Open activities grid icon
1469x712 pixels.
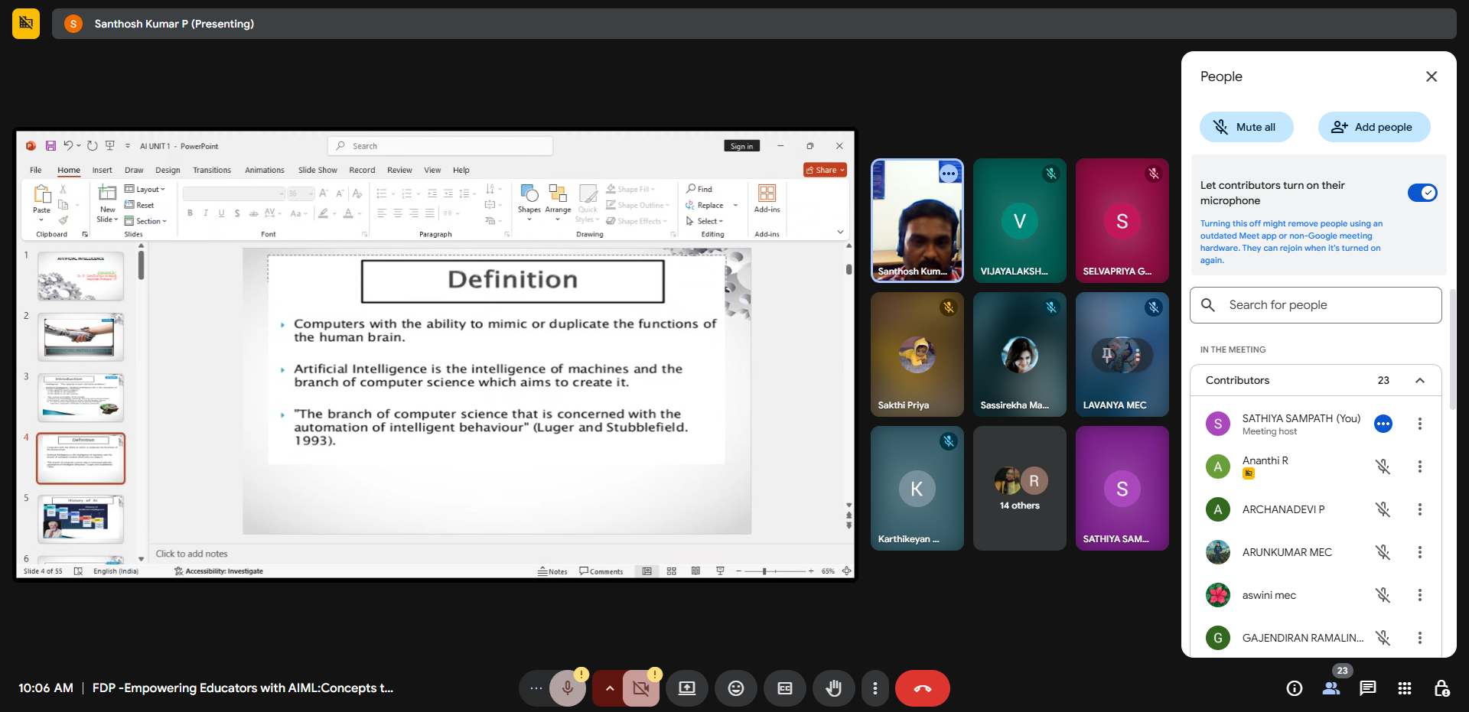pos(1405,688)
